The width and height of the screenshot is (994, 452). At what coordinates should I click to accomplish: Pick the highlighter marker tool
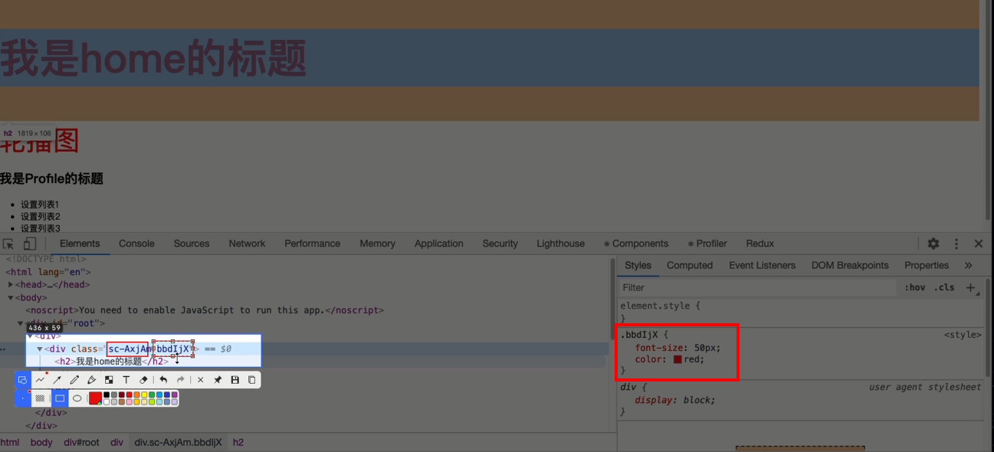(x=92, y=380)
